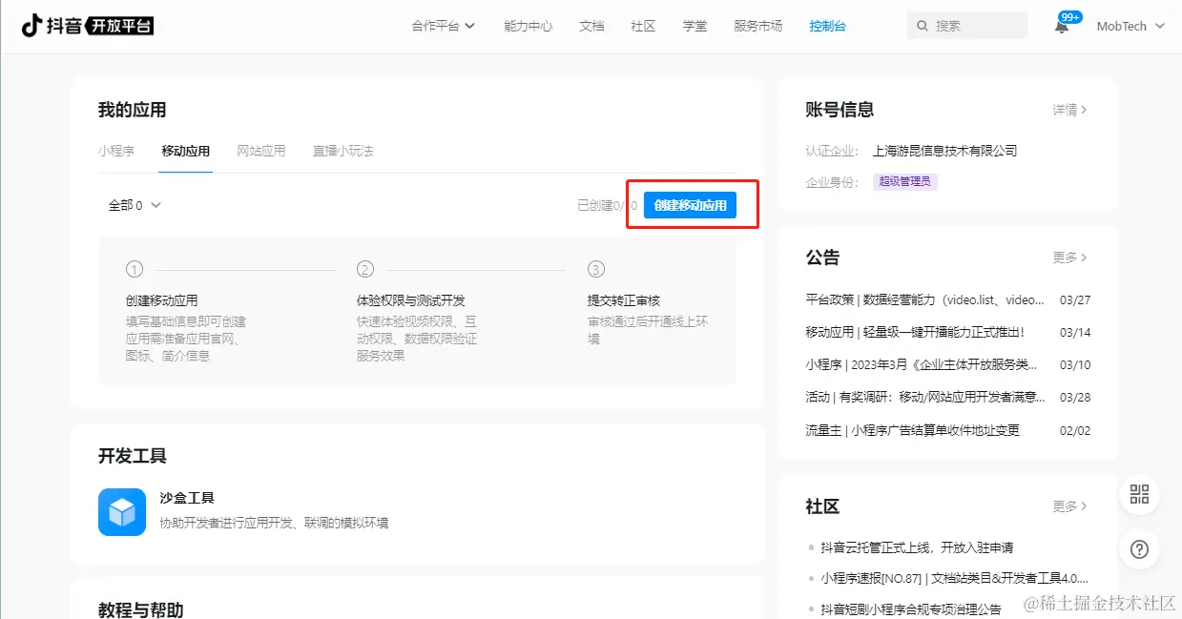Open announcement 移动应用 | 轻量级一键开播能力

tap(915, 332)
